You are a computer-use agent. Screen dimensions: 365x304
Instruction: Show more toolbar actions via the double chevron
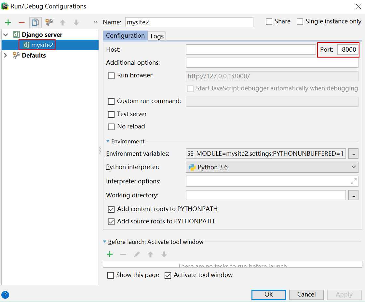click(x=96, y=22)
